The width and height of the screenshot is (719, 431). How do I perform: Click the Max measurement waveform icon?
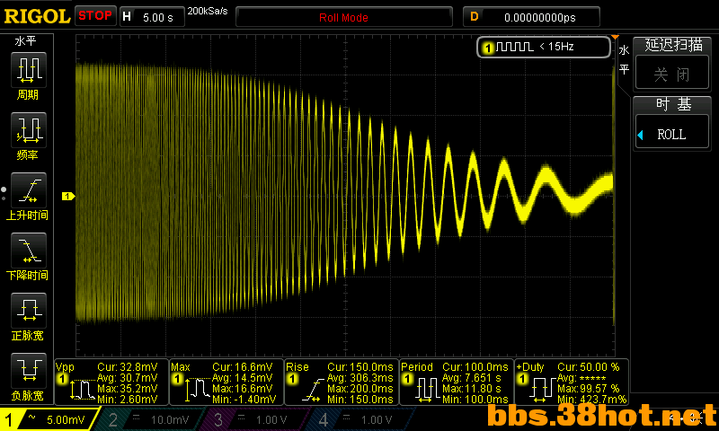pyautogui.click(x=197, y=390)
